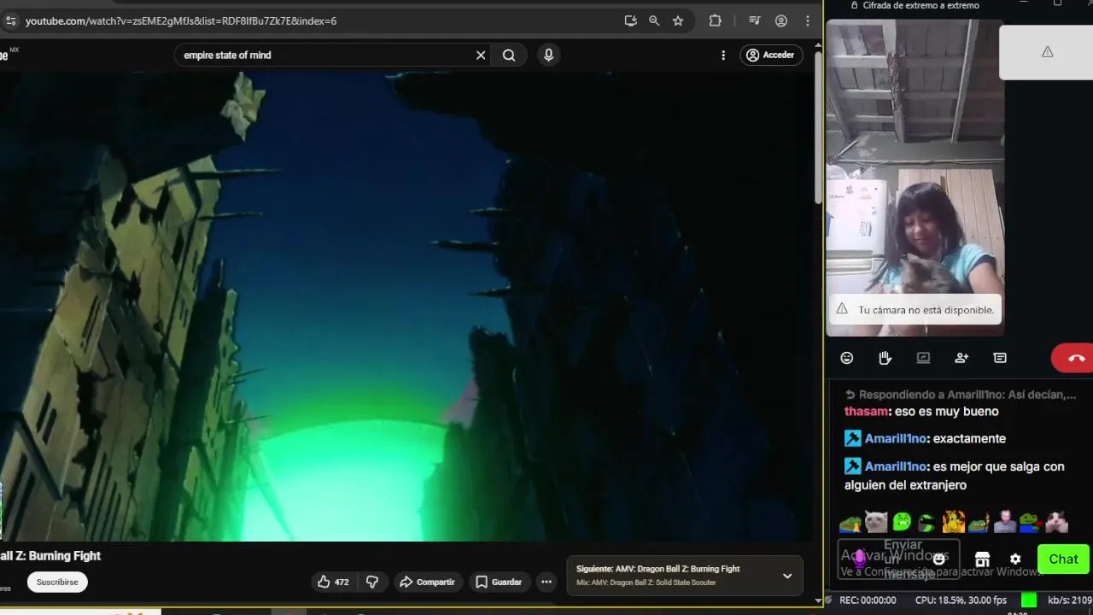
Task: Pick the flaming yellow emote
Action: 953,521
